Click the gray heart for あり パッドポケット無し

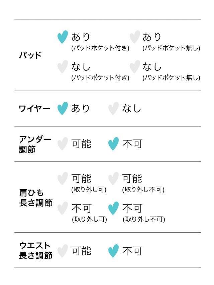(x=135, y=37)
